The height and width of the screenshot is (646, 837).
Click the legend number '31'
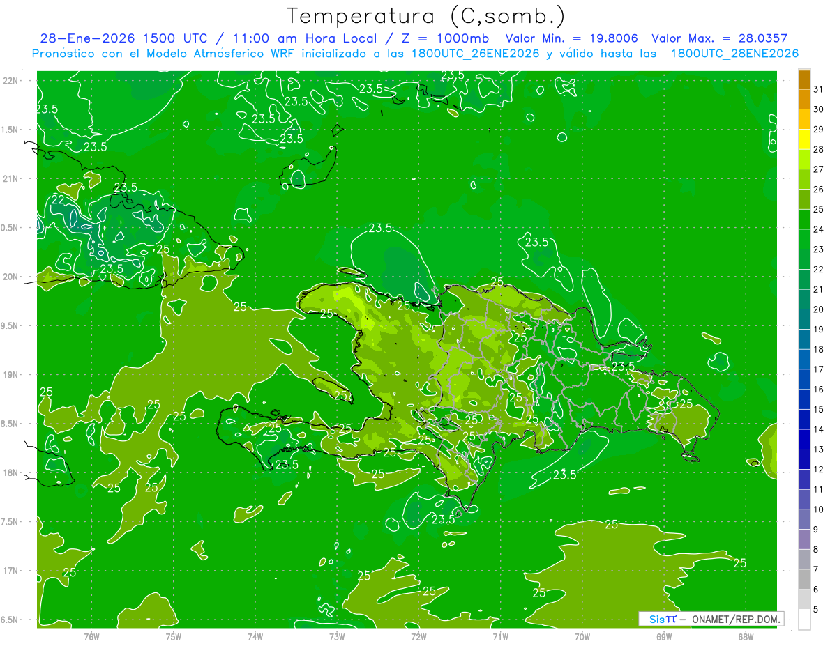[x=819, y=89]
